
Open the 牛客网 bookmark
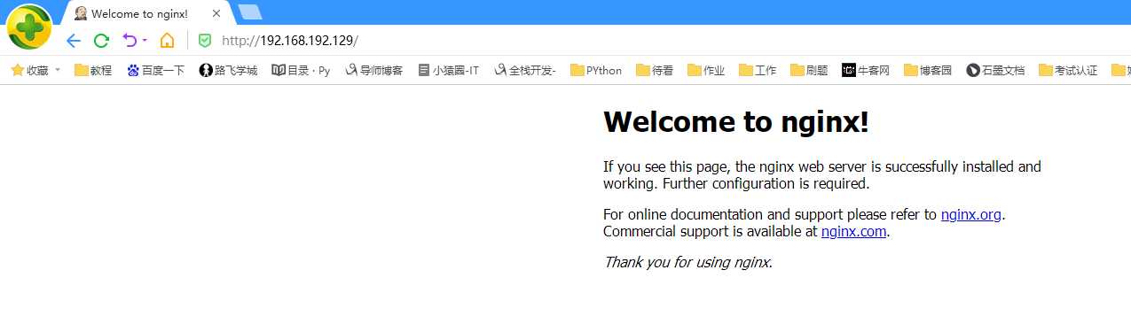[866, 70]
